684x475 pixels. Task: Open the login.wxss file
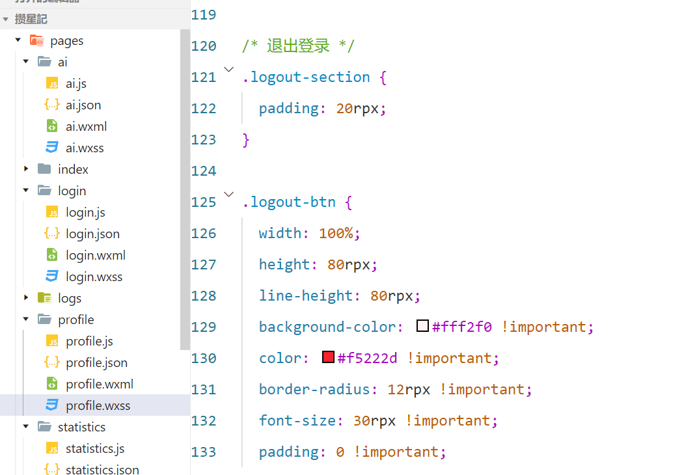(94, 277)
